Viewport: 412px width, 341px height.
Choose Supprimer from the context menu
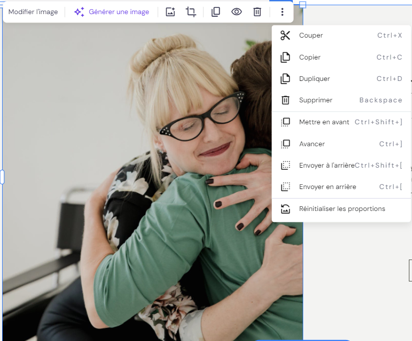coord(315,100)
